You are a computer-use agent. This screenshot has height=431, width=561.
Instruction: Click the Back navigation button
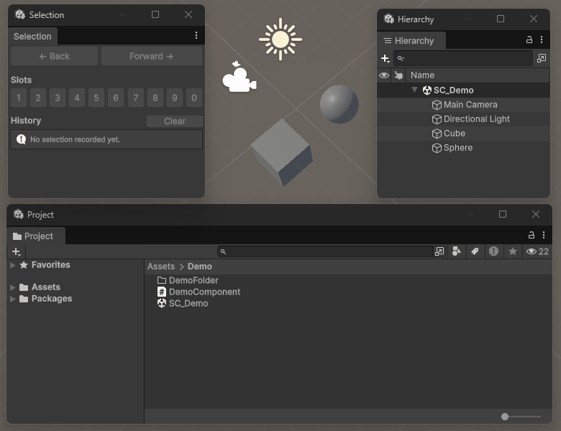coord(55,56)
